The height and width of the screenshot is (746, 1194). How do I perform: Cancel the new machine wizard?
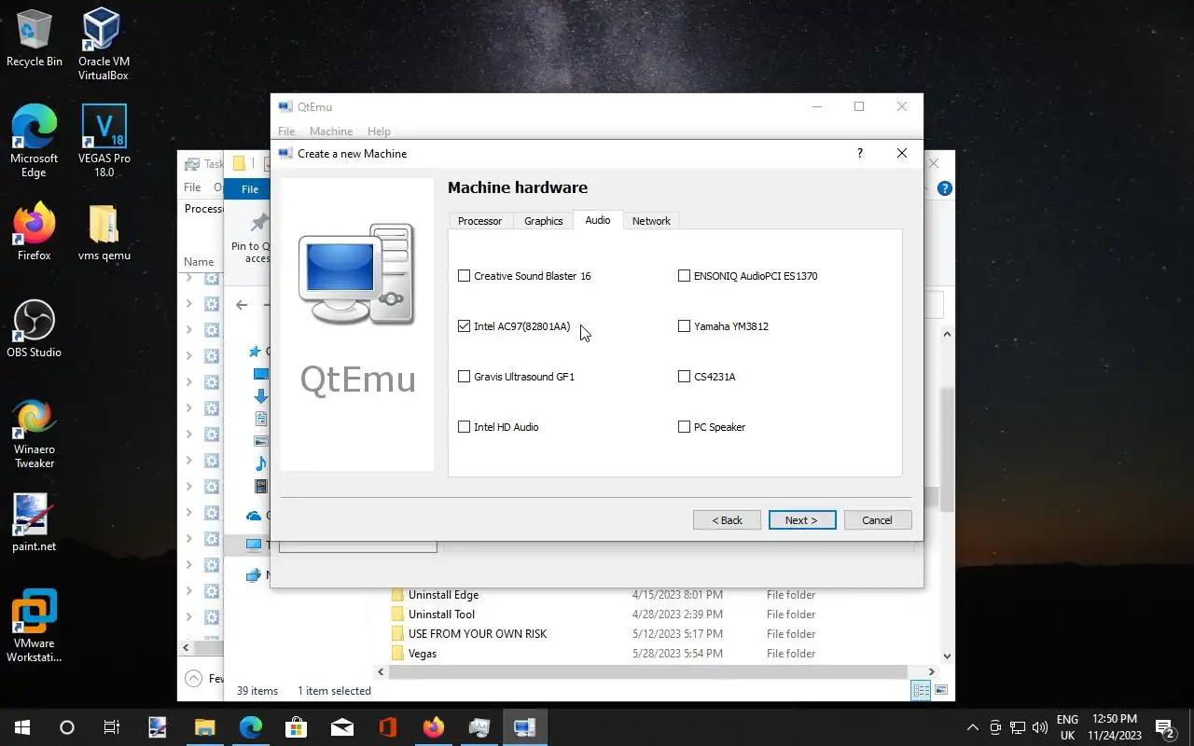tap(877, 520)
